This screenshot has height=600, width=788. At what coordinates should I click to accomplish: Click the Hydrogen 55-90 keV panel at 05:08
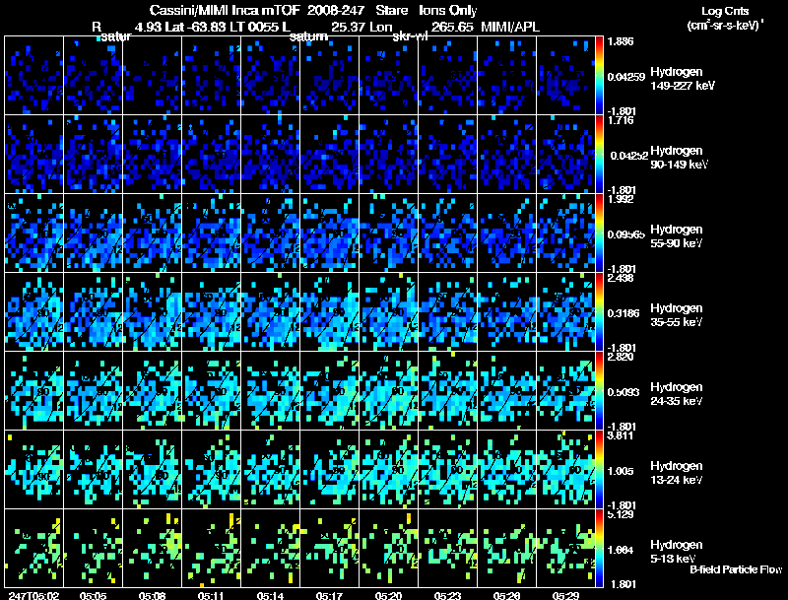(x=153, y=233)
